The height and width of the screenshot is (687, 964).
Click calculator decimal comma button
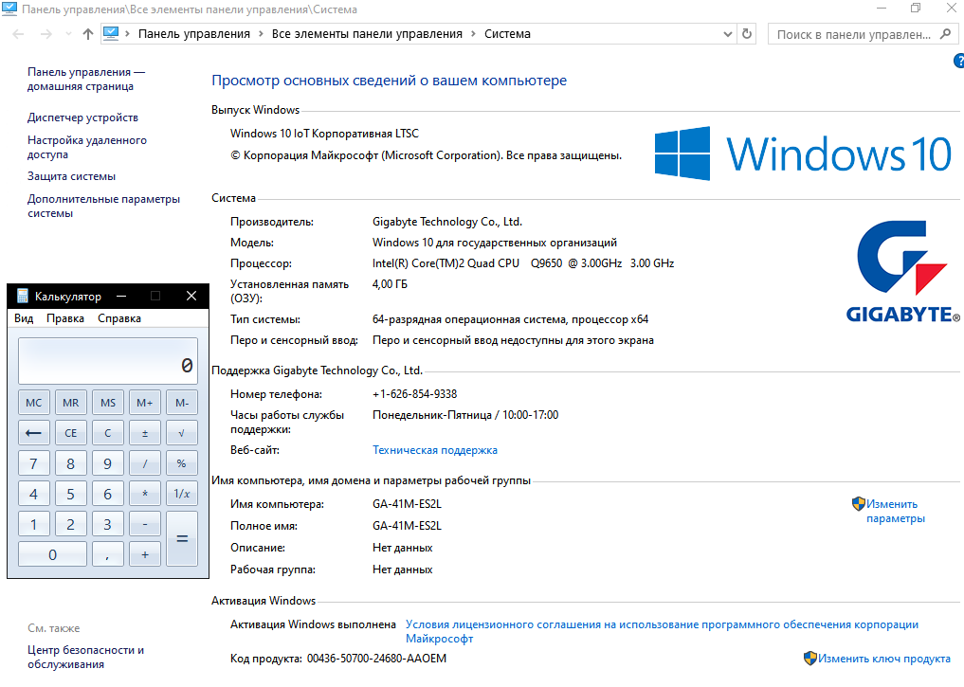coord(108,554)
